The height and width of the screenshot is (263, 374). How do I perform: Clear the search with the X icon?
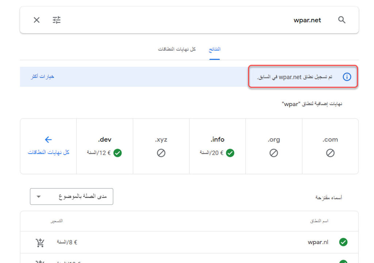[37, 20]
